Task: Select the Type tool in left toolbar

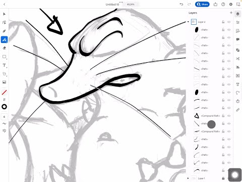Action: coord(5,65)
